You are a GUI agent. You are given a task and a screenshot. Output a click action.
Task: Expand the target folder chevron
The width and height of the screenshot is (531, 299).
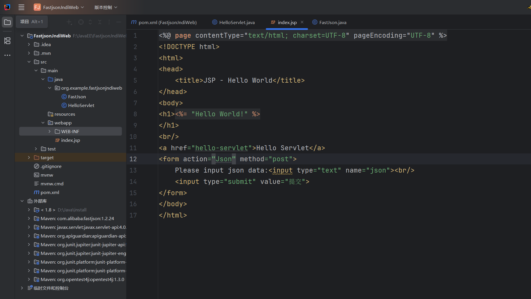click(29, 157)
